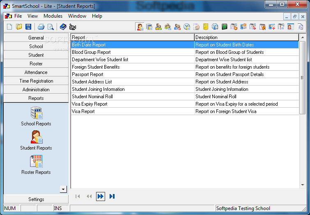Click the woman portrait profile card icon

[x=290, y=27]
